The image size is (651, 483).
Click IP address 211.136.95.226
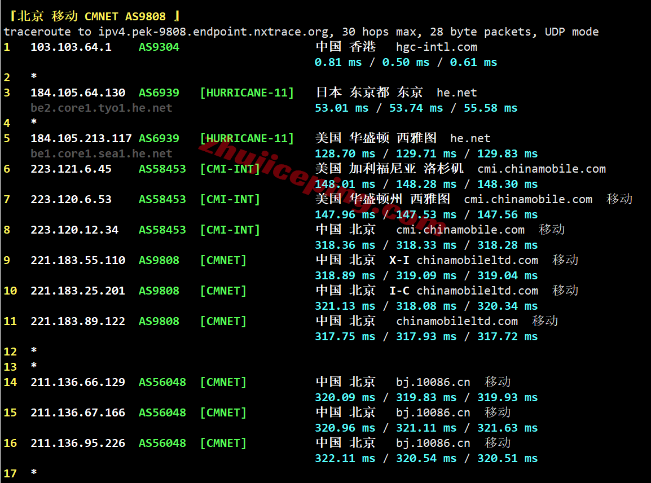point(78,443)
